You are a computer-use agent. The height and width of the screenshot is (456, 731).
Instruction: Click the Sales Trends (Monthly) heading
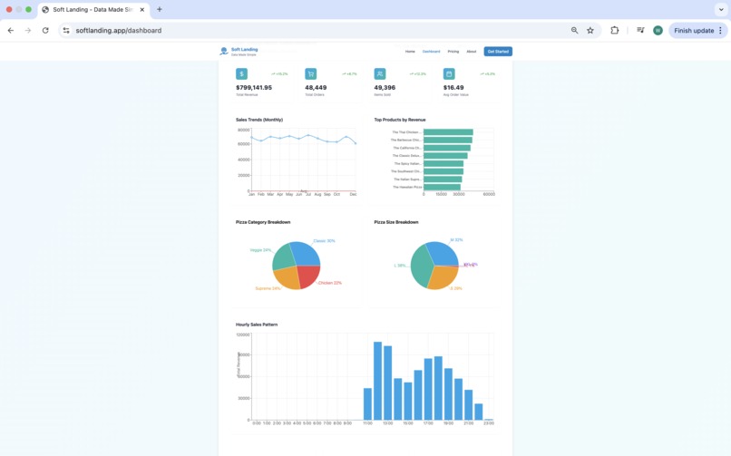(259, 120)
